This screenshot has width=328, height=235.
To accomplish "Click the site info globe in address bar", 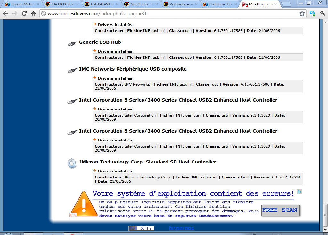I will pyautogui.click(x=44, y=14).
